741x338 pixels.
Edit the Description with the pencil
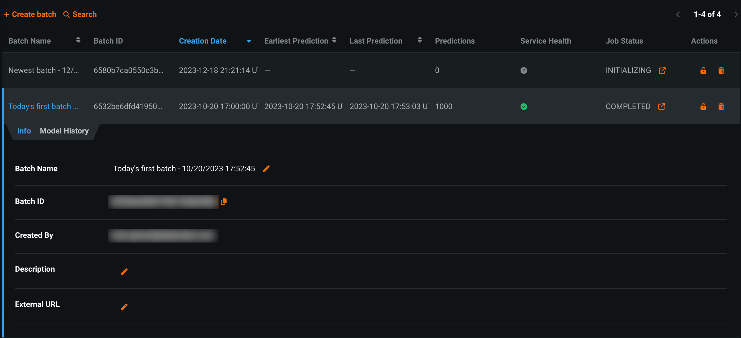(124, 271)
